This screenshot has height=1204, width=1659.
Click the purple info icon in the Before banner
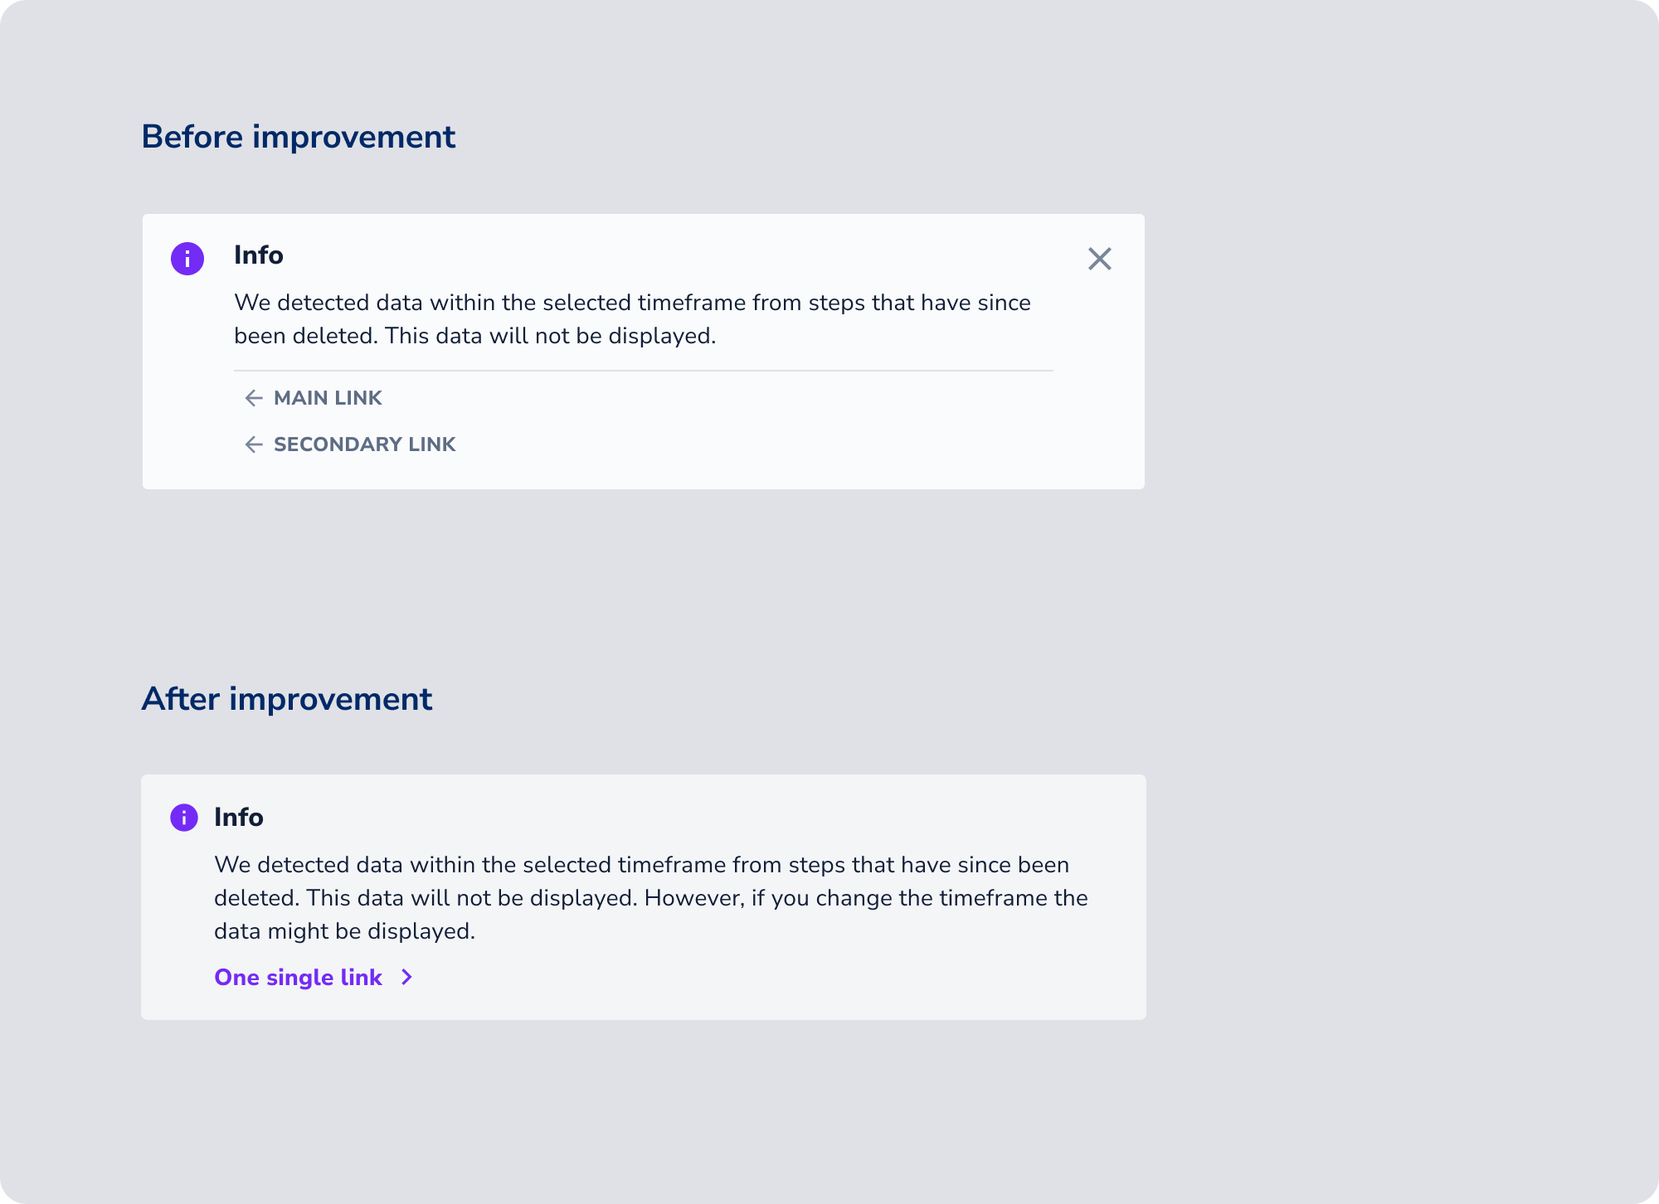(187, 259)
